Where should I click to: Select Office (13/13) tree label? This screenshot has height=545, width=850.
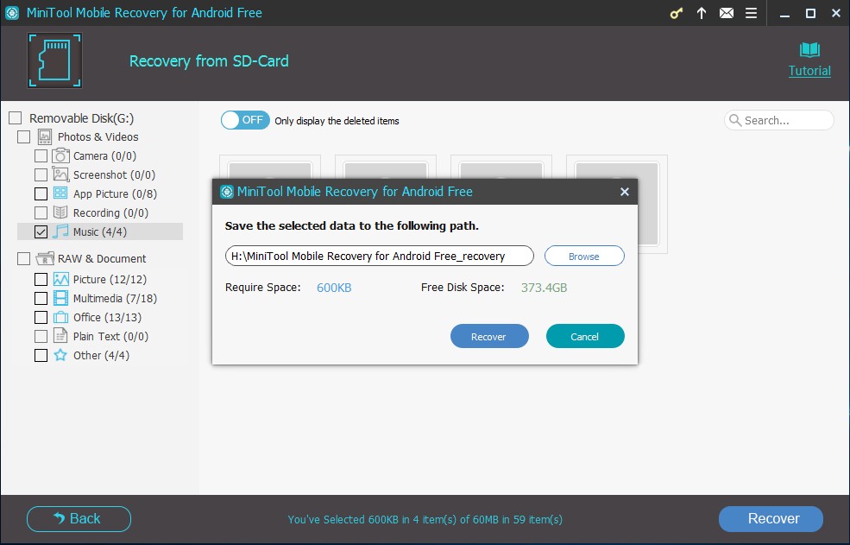click(x=107, y=317)
